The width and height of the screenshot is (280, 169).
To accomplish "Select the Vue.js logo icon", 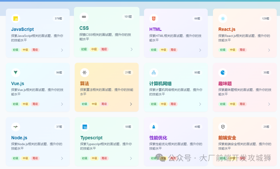I will pos(16,73).
